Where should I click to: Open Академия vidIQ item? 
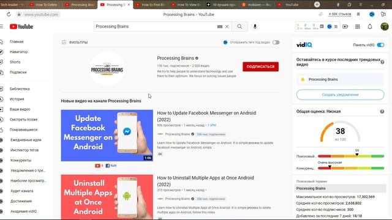(x=23, y=211)
